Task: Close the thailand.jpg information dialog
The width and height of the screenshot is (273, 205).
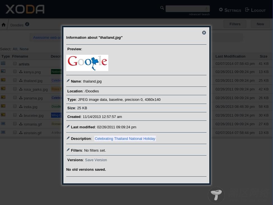Action: point(204,33)
